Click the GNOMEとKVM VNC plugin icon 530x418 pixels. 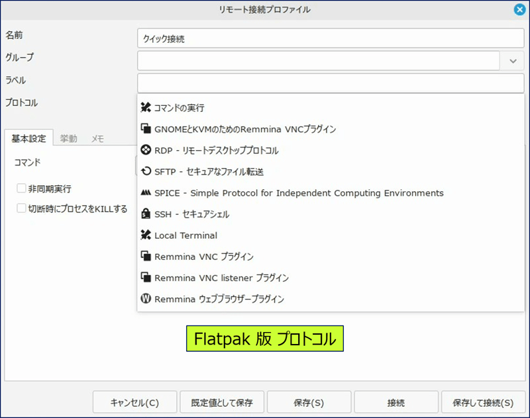[146, 128]
